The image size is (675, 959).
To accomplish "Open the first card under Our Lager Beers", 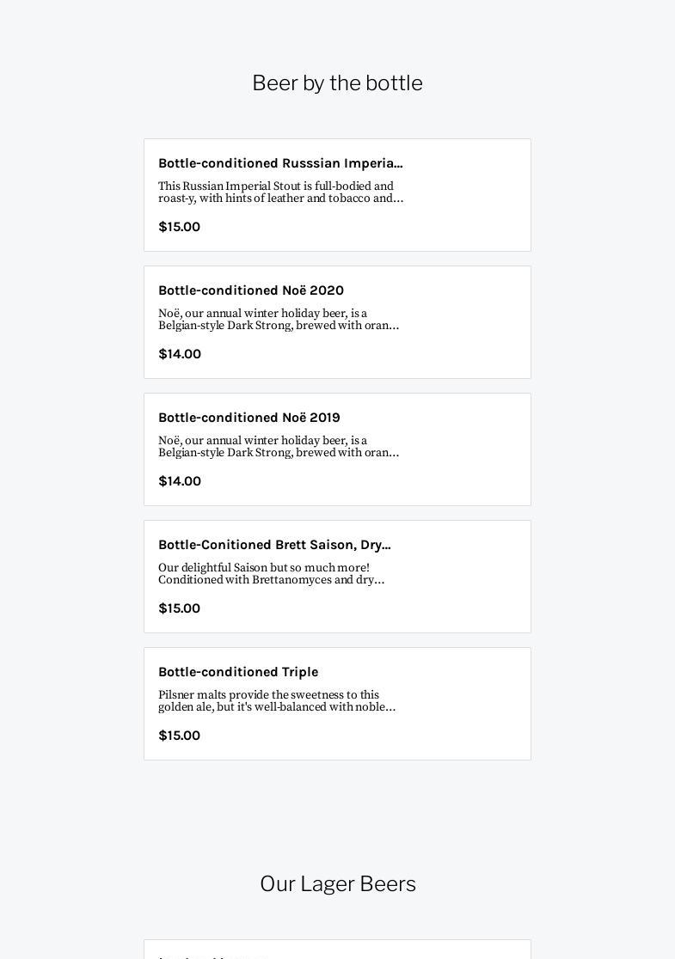I will pyautogui.click(x=337, y=950).
